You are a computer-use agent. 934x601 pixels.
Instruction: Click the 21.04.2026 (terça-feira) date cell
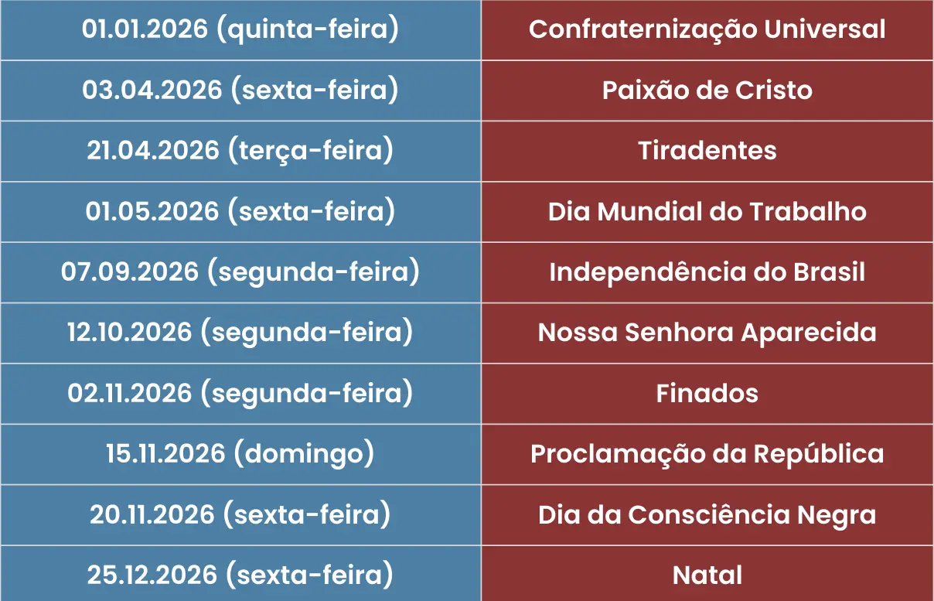point(240,150)
